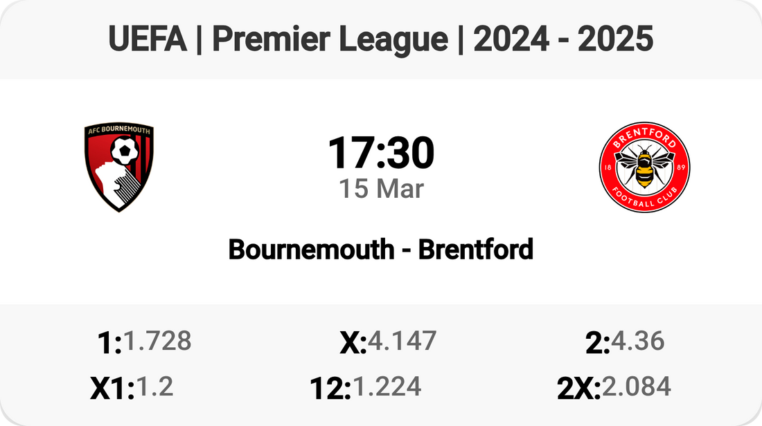Select the away win odds 4.36

click(637, 340)
